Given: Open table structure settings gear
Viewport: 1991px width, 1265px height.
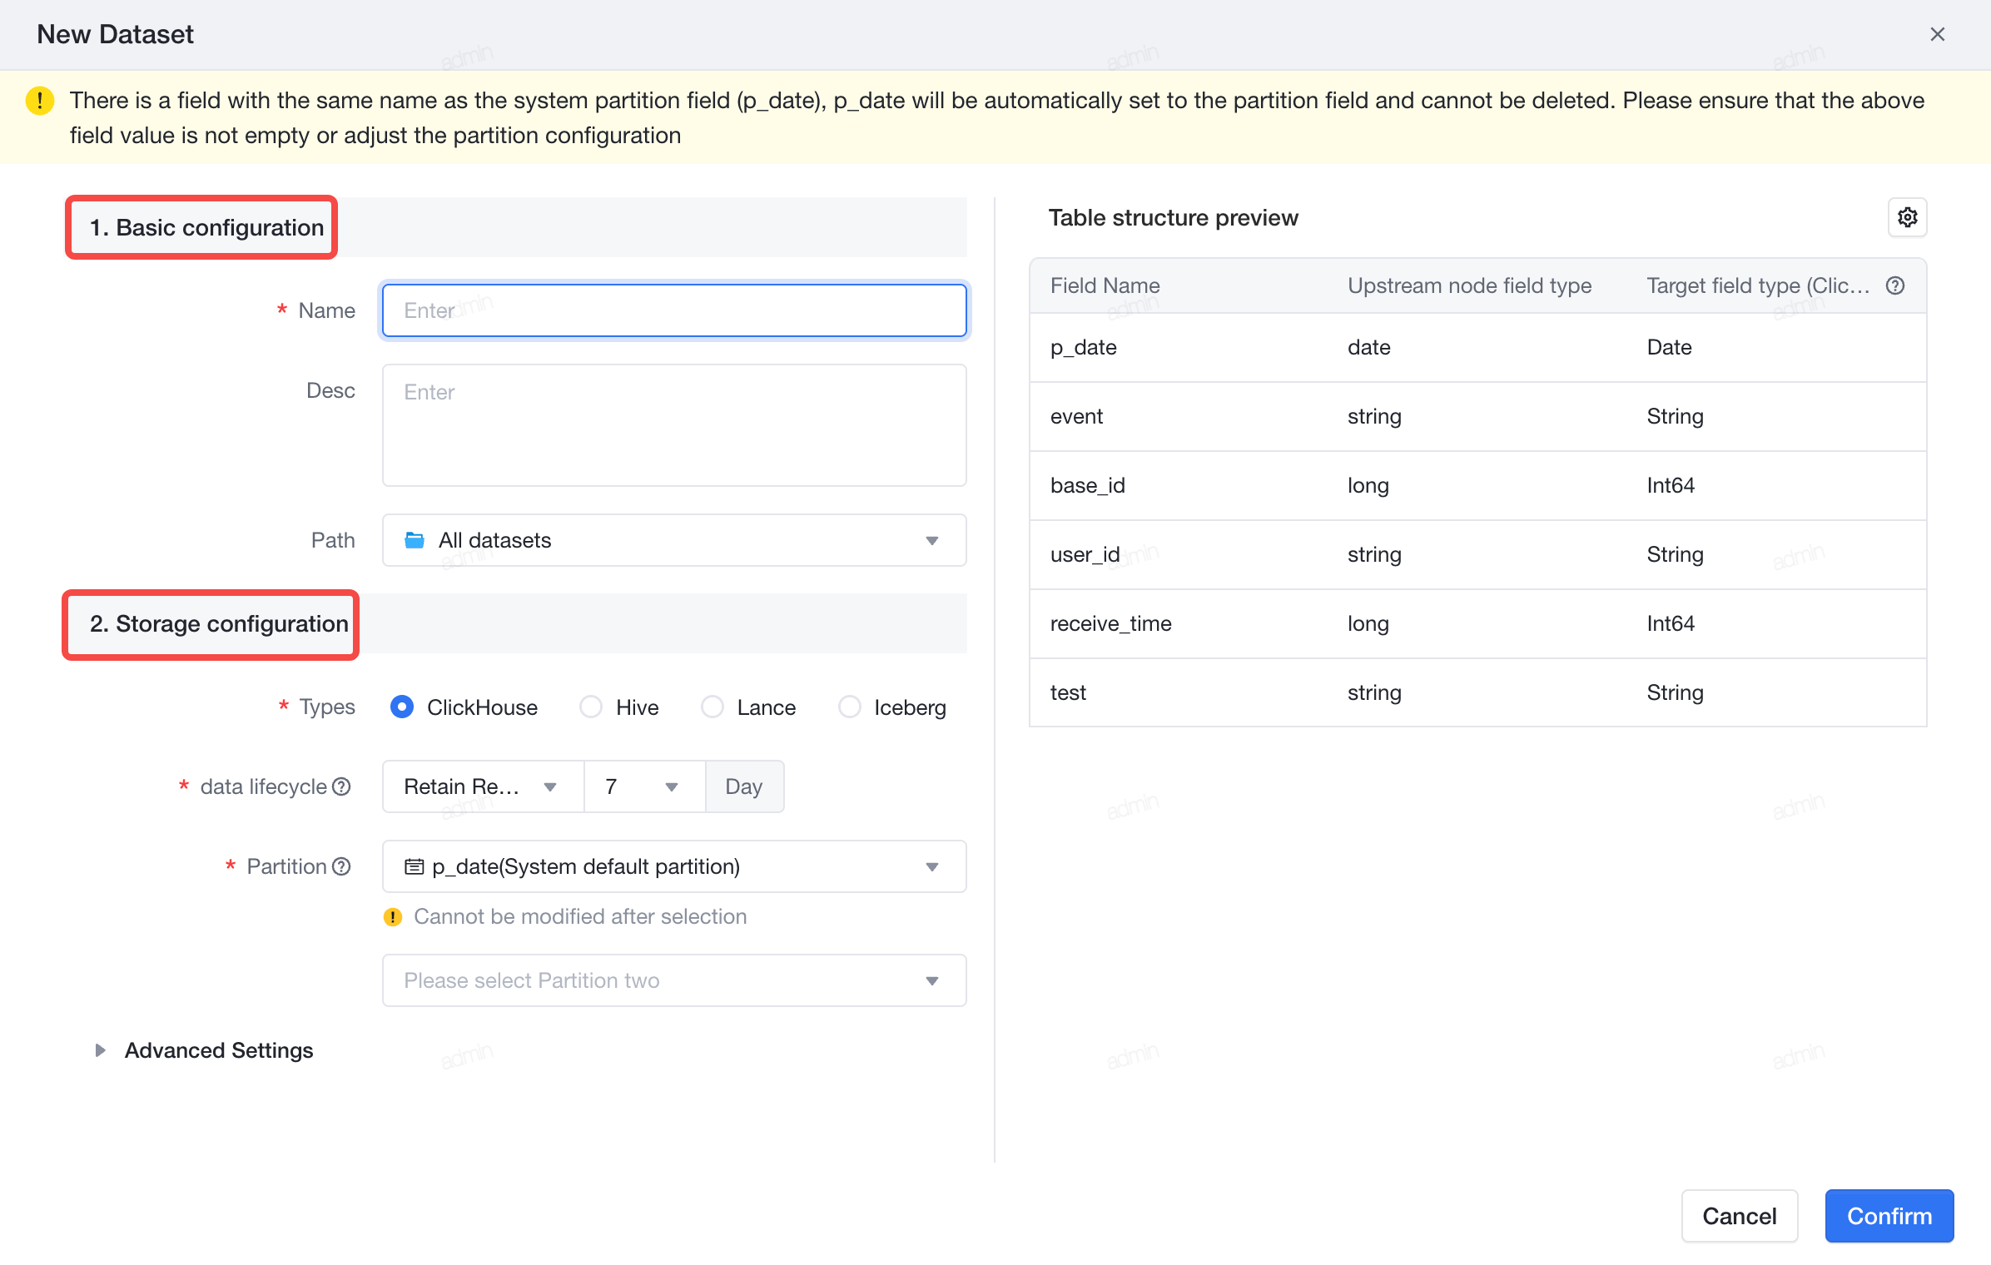Looking at the screenshot, I should 1907,217.
